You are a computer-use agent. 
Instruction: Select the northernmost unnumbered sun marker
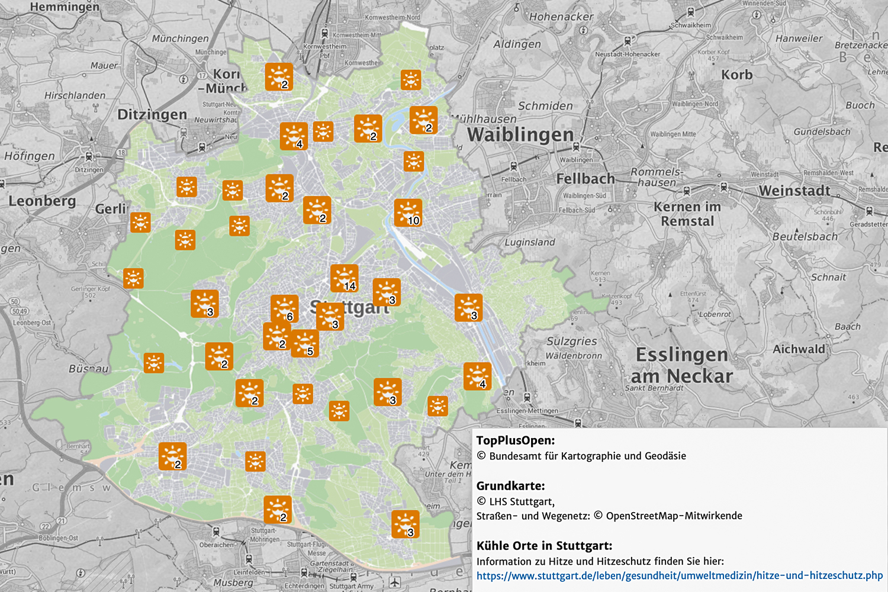[411, 79]
